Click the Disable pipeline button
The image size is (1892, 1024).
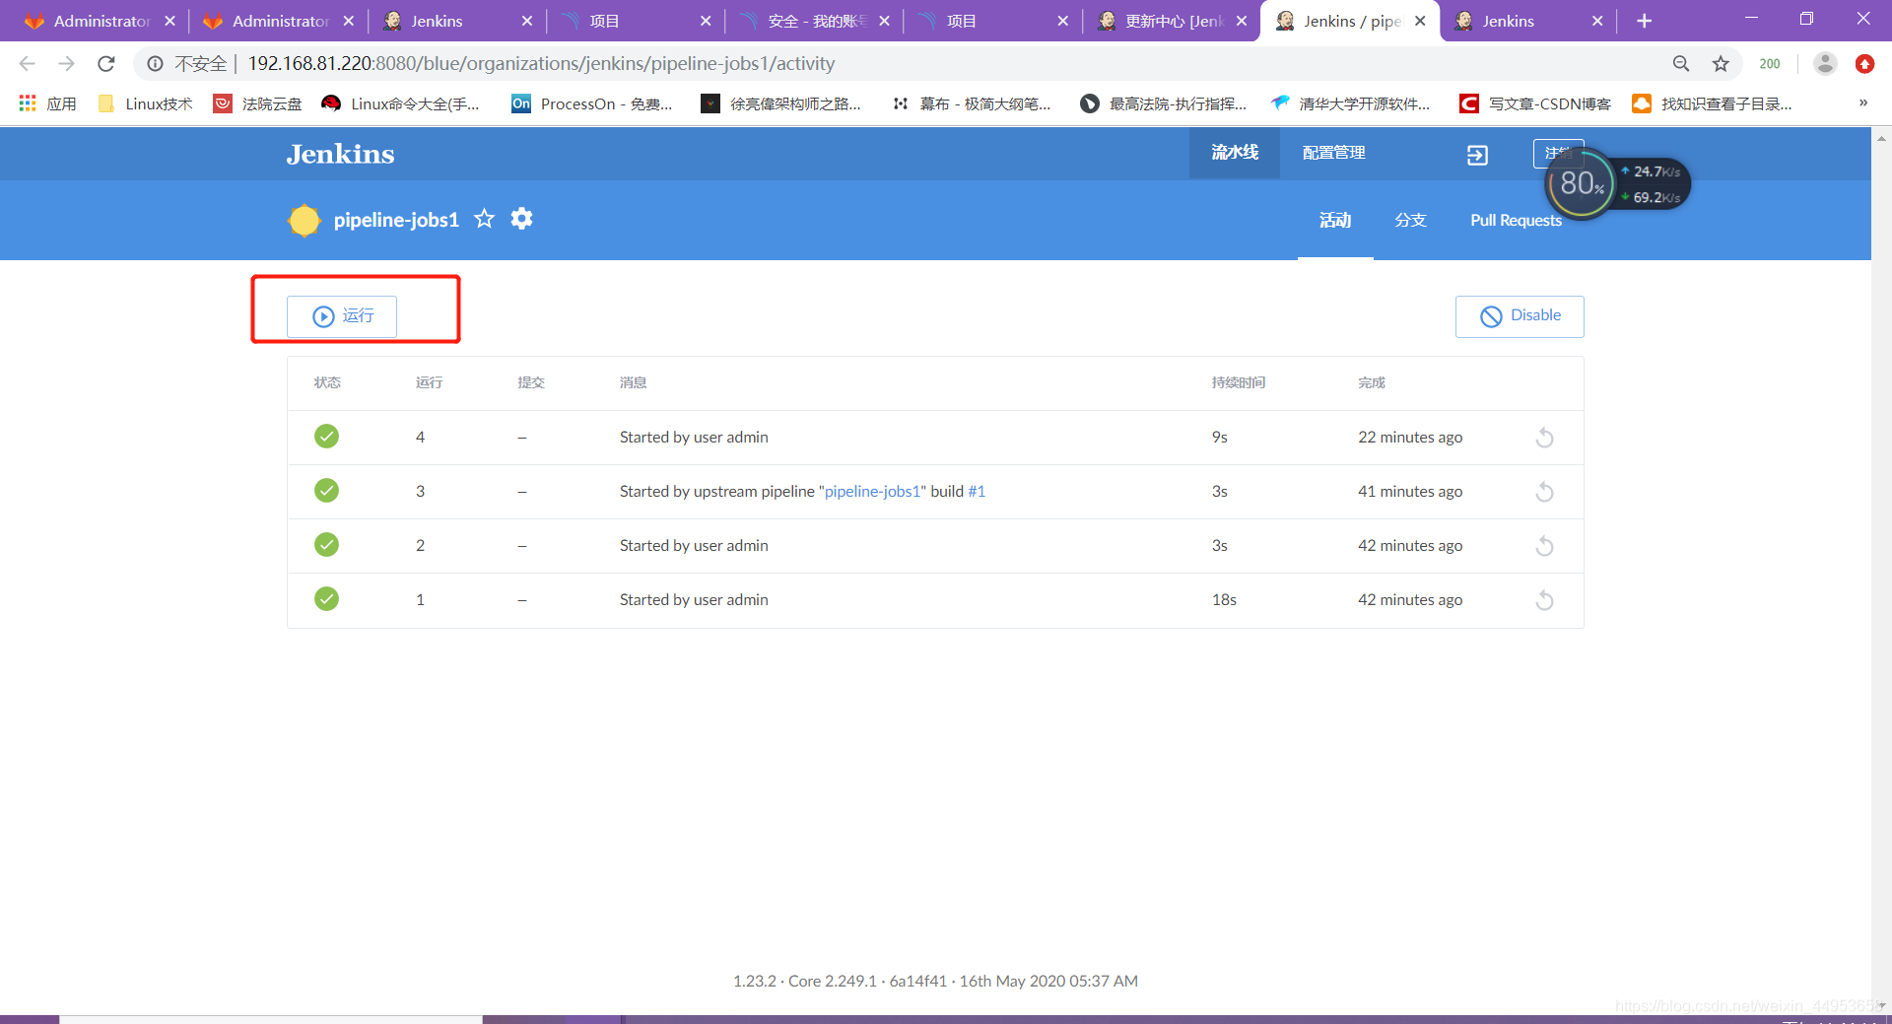point(1520,316)
